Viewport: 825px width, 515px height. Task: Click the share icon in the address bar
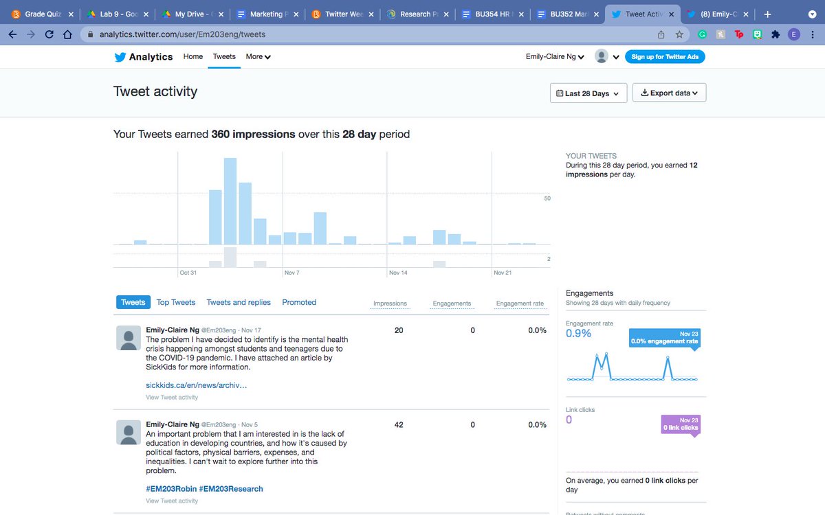[661, 34]
